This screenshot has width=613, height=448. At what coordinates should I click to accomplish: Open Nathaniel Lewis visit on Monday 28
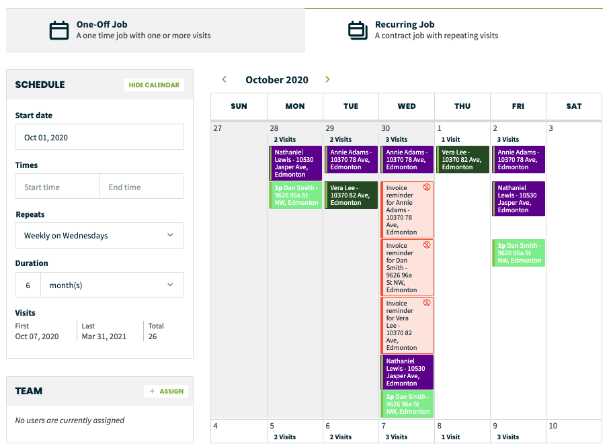point(296,163)
